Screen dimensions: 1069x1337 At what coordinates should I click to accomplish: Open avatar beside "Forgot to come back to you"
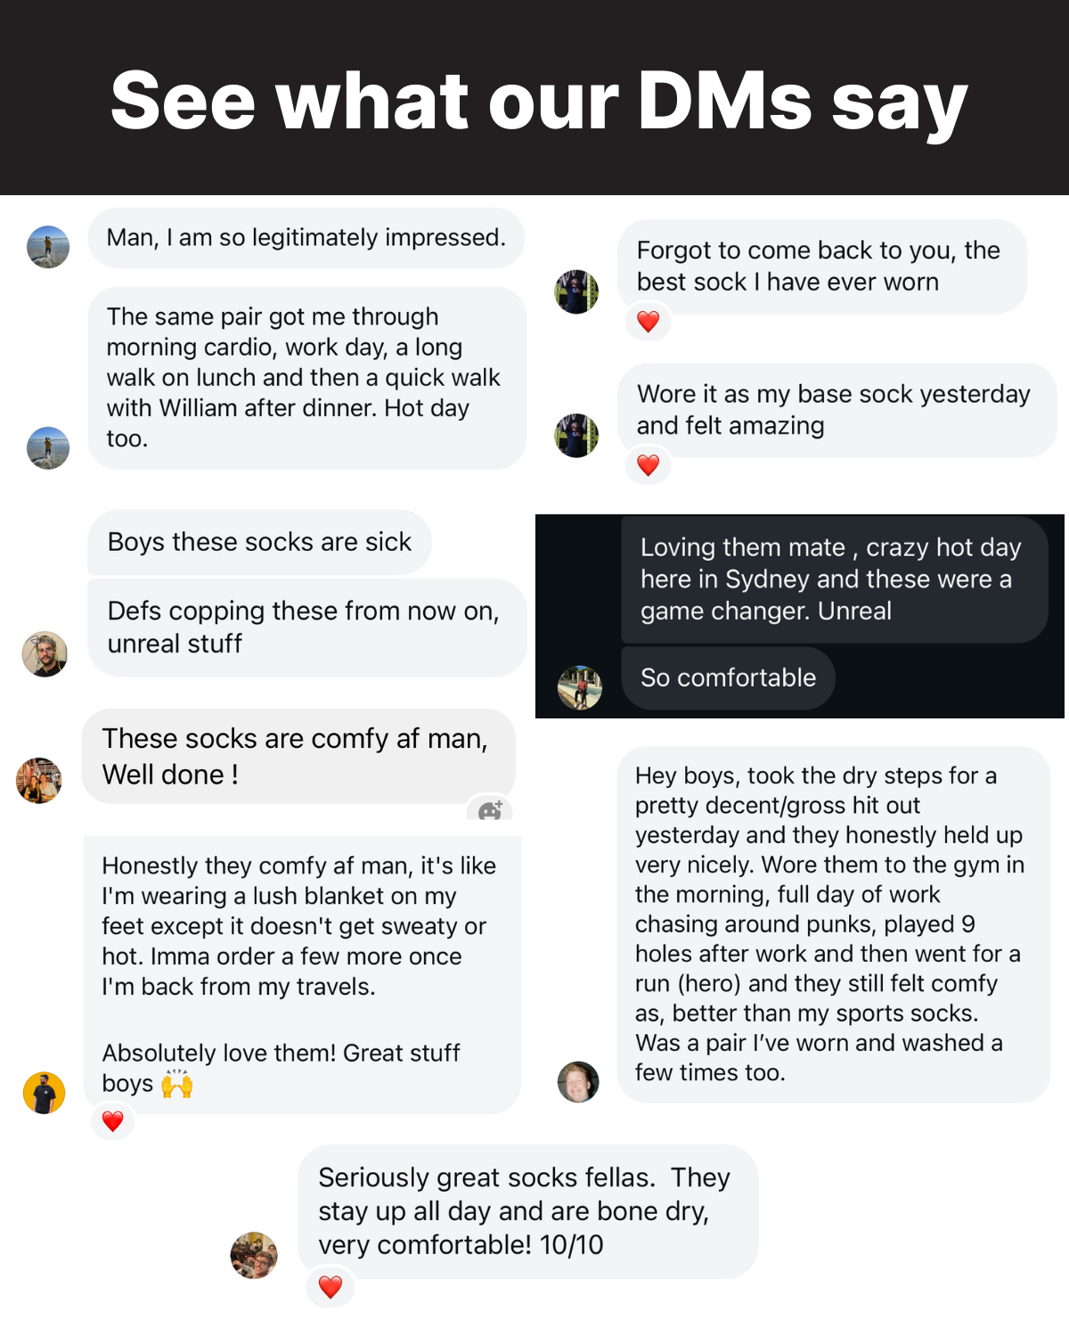[577, 291]
